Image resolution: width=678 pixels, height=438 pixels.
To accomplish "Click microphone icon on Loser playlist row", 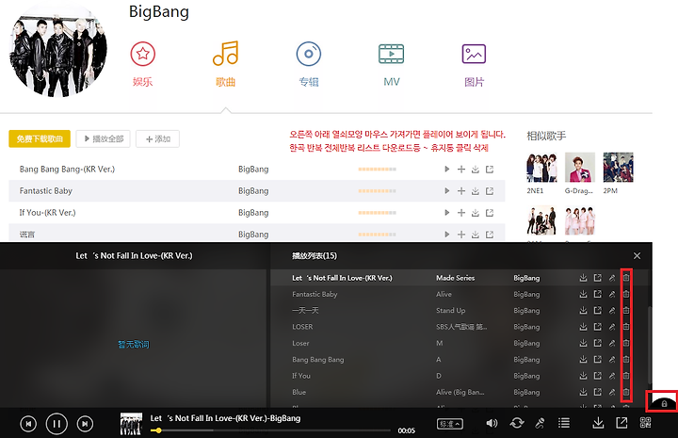I will pyautogui.click(x=612, y=343).
